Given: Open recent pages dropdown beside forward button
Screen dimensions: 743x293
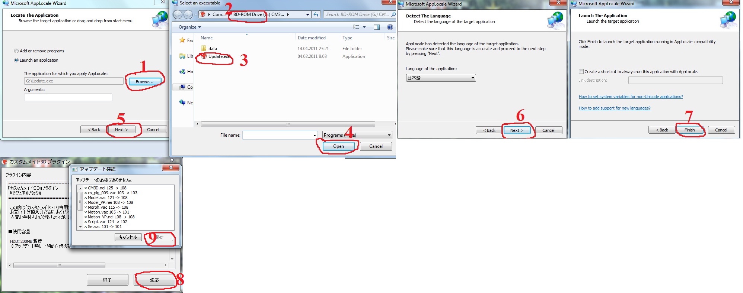Looking at the screenshot, I should click(195, 15).
